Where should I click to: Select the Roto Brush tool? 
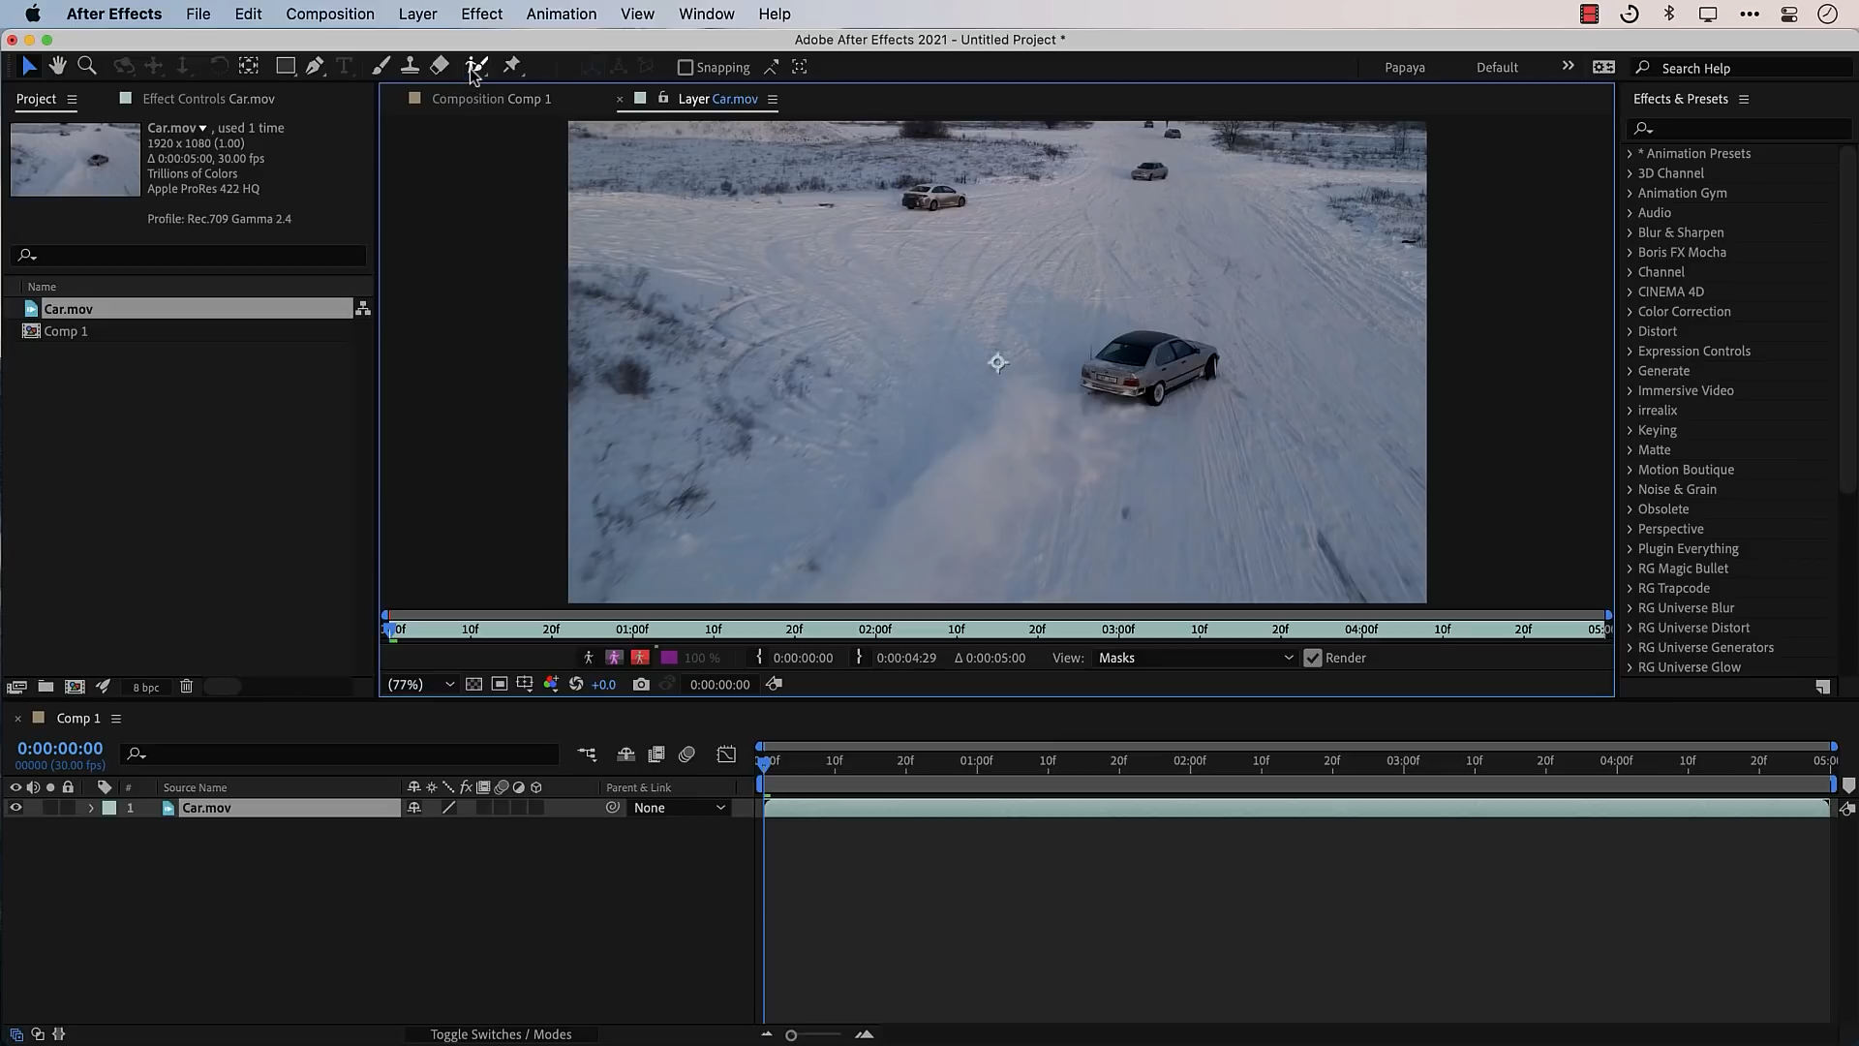(476, 66)
